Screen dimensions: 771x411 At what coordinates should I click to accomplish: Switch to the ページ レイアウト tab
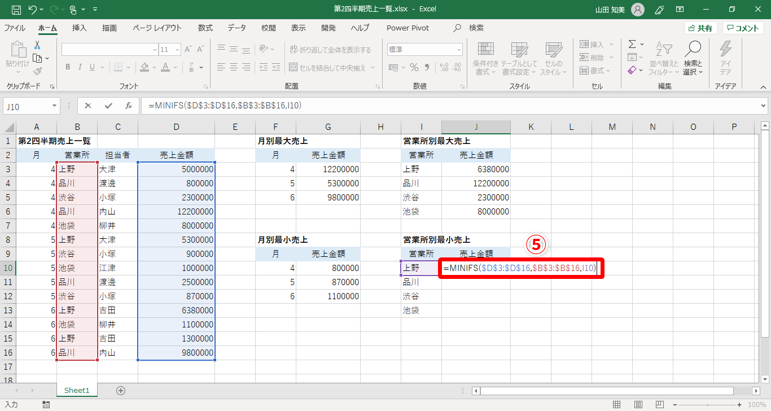[157, 28]
